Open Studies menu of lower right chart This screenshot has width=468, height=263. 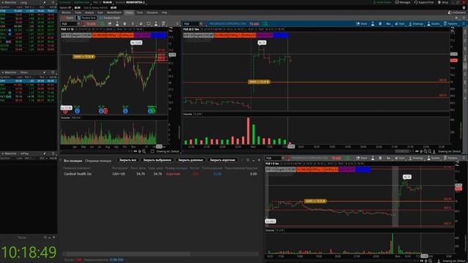click(434, 158)
